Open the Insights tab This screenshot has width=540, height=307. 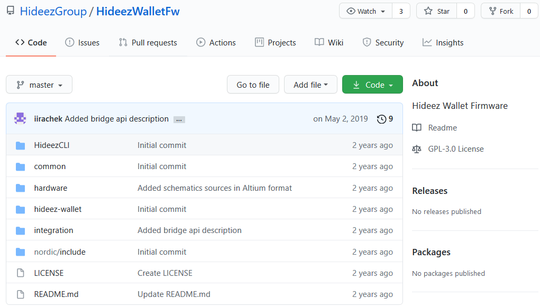[x=443, y=43]
